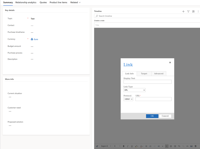The image size is (200, 149).
Task: Click the Euro currency lookup icon
Action: [x=32, y=39]
